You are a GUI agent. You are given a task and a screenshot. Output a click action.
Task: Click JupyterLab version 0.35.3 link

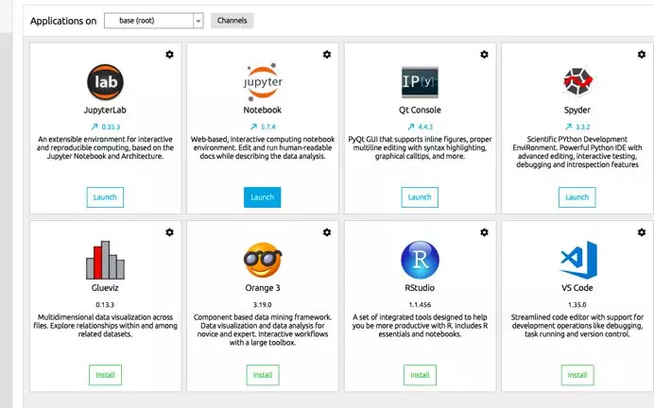(x=105, y=125)
